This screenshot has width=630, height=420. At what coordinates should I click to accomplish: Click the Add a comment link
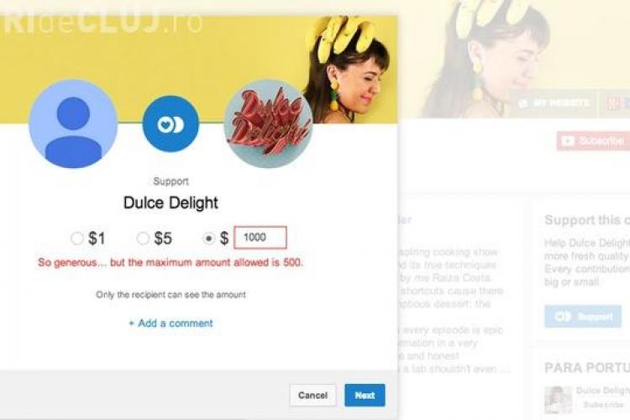tap(171, 323)
